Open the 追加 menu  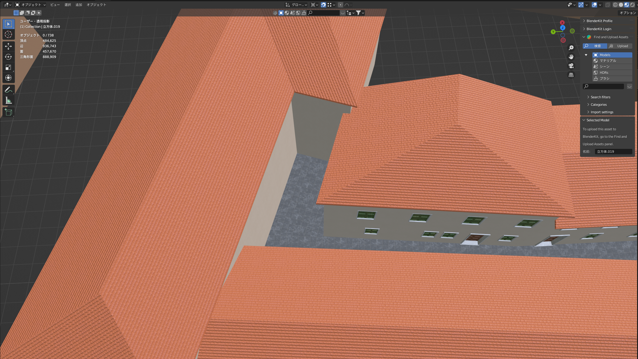79,5
